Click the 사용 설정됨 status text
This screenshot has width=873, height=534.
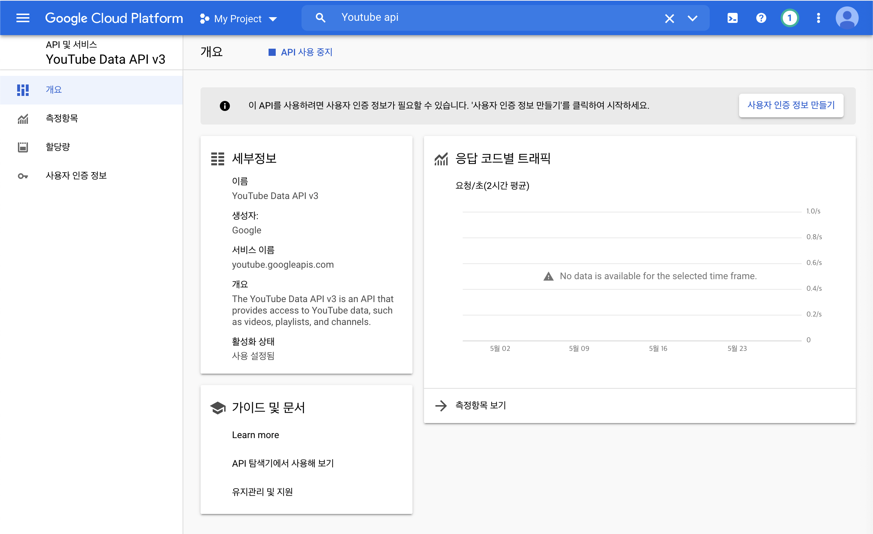(253, 356)
